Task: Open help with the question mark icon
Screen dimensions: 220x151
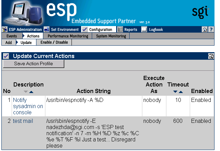Action: (211, 30)
